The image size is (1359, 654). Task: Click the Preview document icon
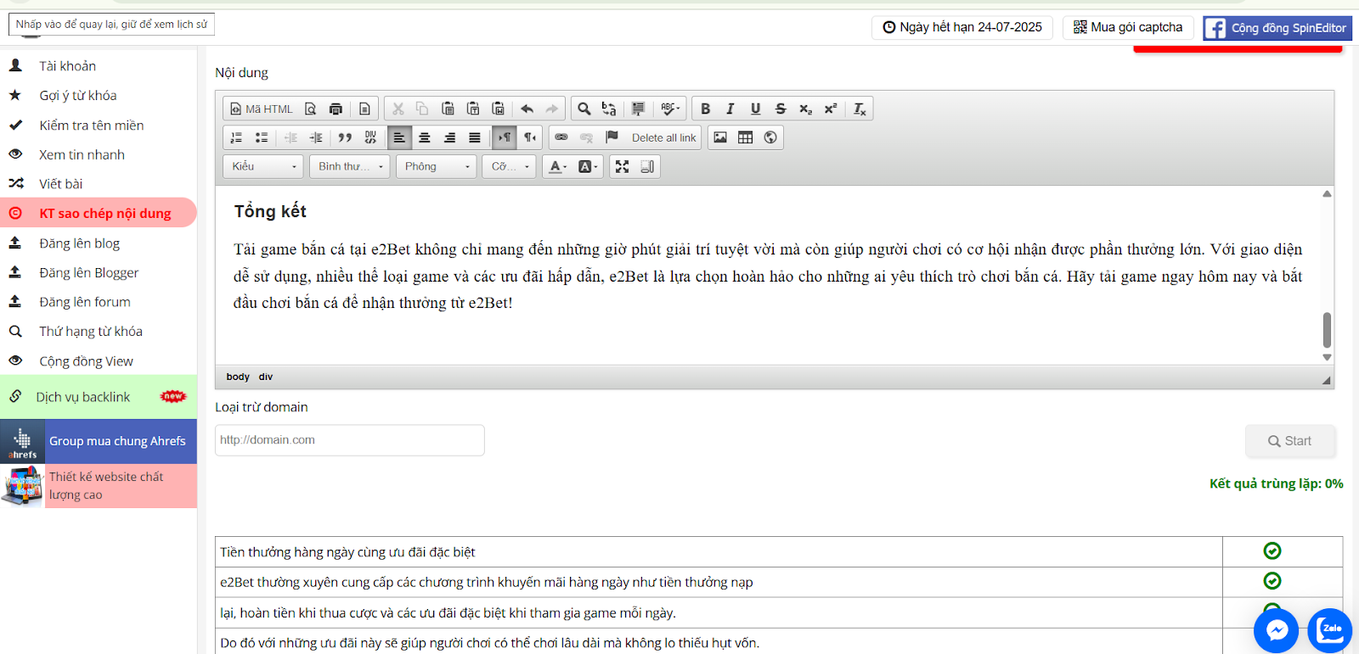(x=311, y=109)
